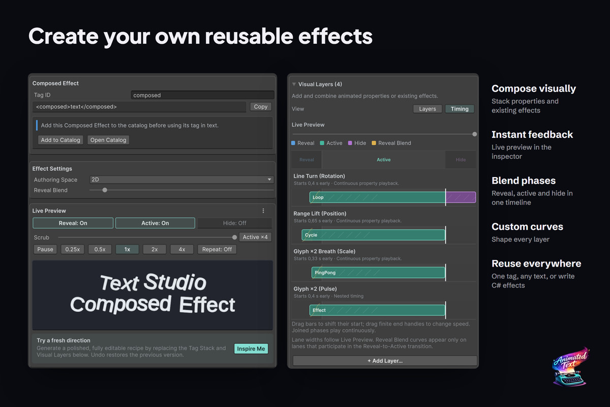Click the Line Turn (Rotation) layer title
This screenshot has width=610, height=407.
pos(319,176)
